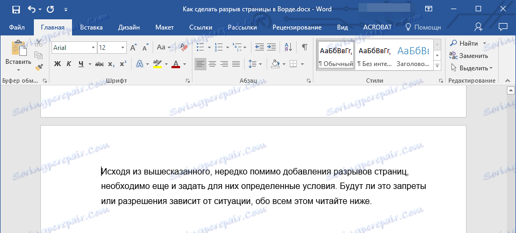This screenshot has height=233, width=516.
Task: Create a multilevel list
Action: (x=236, y=48)
